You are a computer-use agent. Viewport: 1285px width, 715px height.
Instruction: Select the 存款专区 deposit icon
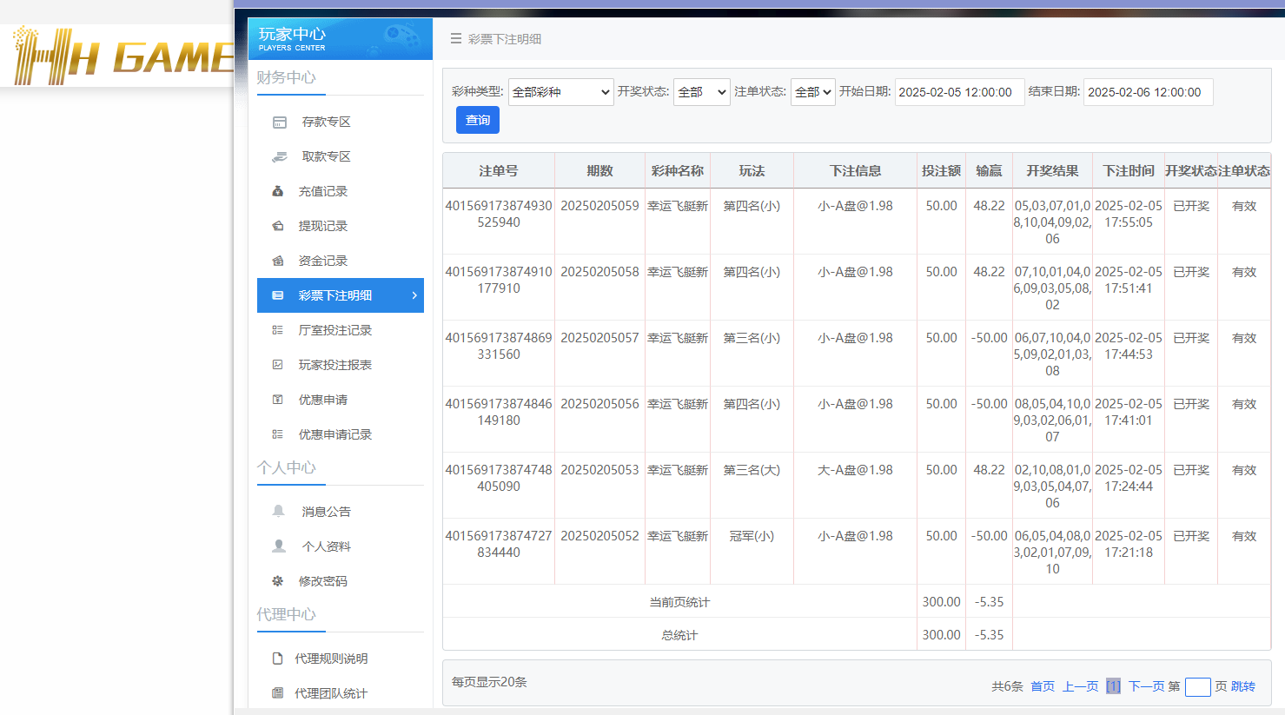coord(278,122)
